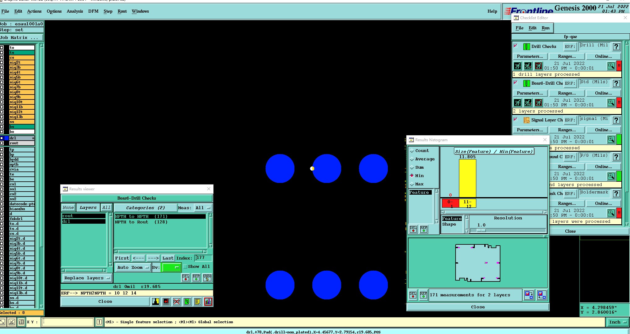Screen dimensions: 630x334
Task: Click grid snap icon left of X Y field
Action: [x=21, y=322]
